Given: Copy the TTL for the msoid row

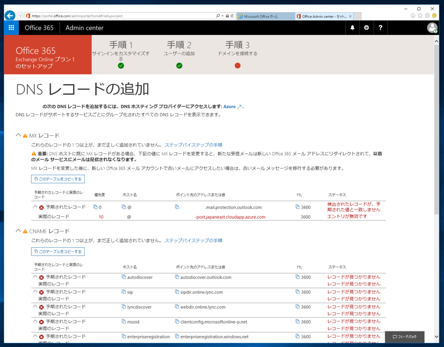Looking at the screenshot, I should 297,321.
